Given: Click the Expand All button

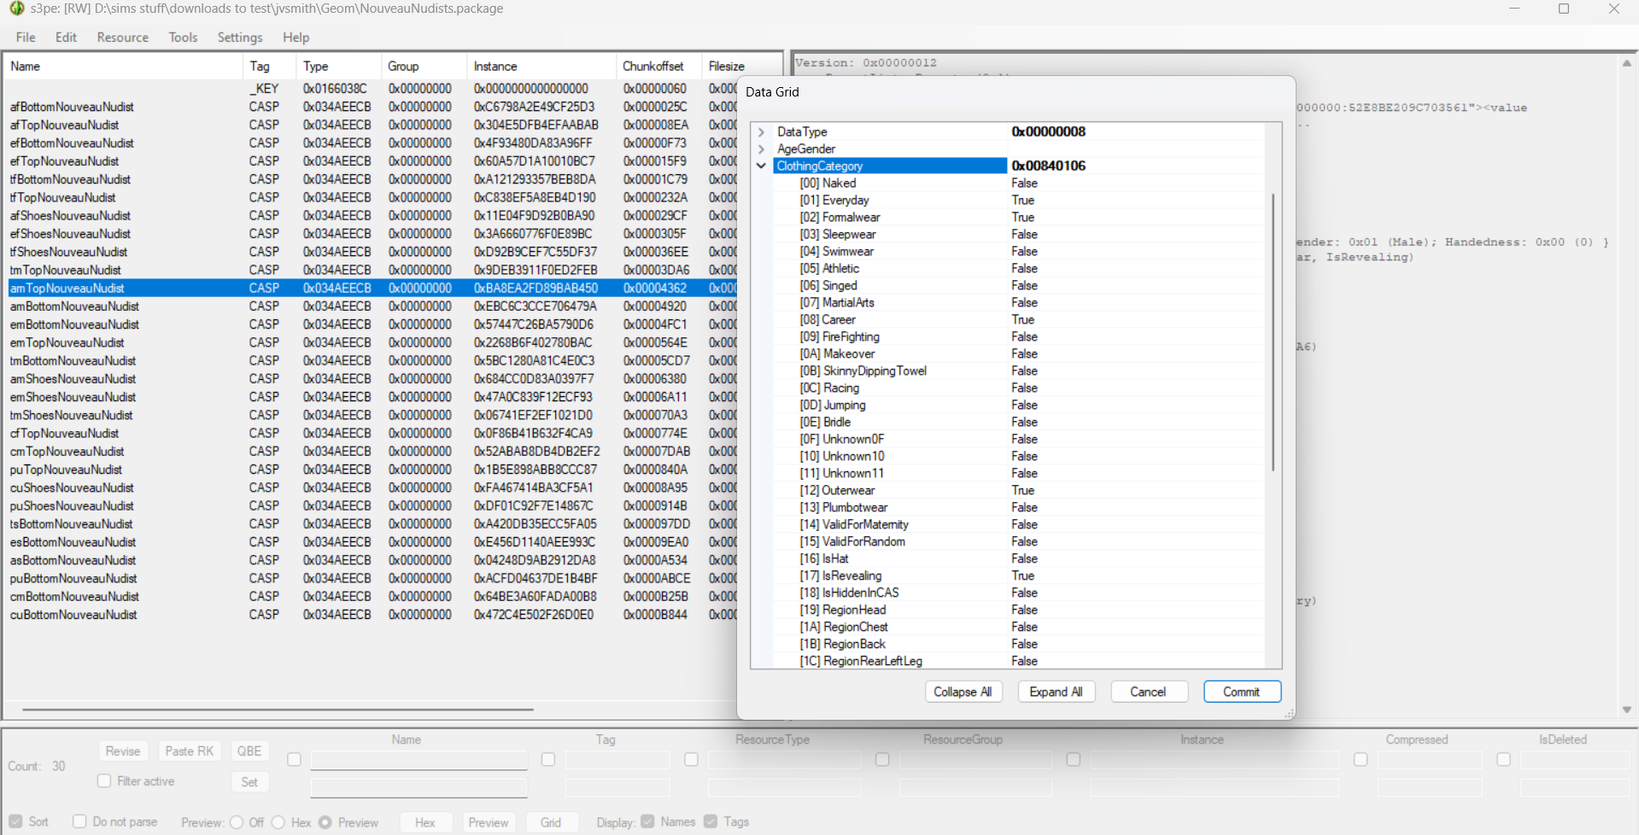Looking at the screenshot, I should click(1056, 692).
